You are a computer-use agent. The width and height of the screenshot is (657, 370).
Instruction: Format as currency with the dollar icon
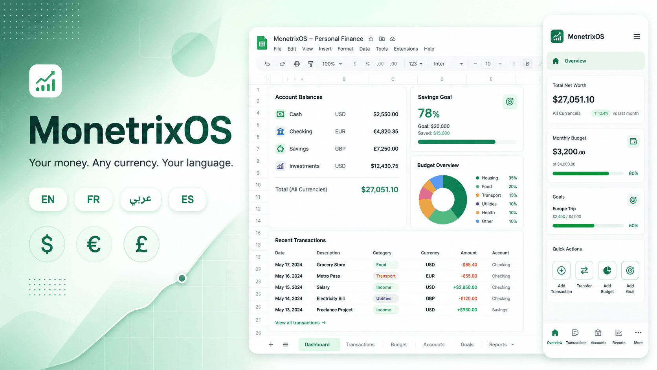(355, 64)
